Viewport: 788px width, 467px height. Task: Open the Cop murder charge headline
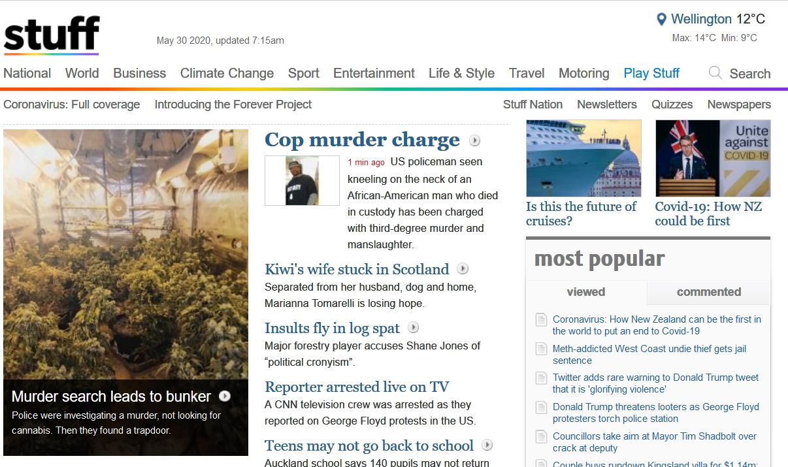pyautogui.click(x=362, y=140)
